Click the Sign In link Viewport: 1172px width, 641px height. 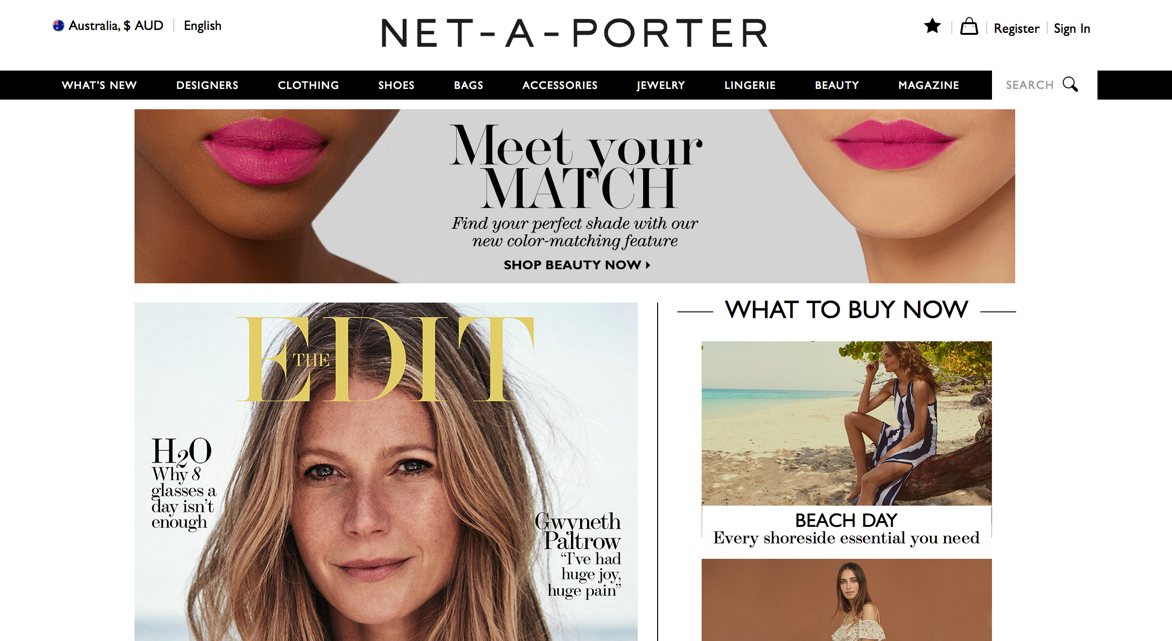(1072, 29)
